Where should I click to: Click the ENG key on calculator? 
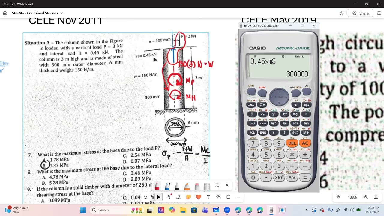point(263,133)
